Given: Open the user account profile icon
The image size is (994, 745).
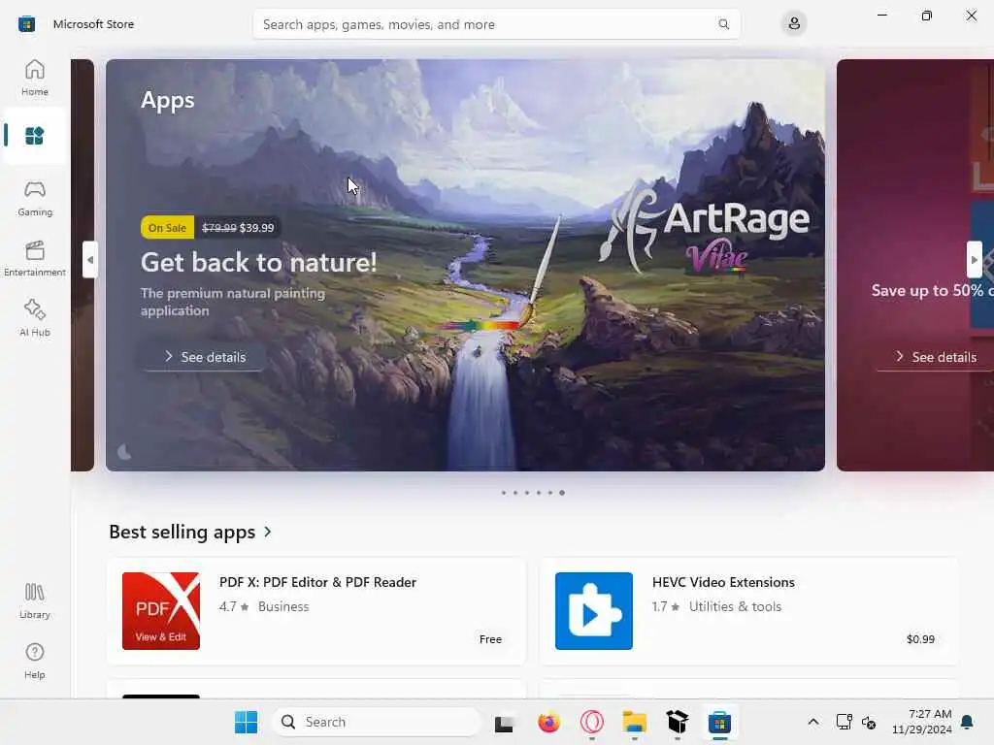Looking at the screenshot, I should coord(794,24).
